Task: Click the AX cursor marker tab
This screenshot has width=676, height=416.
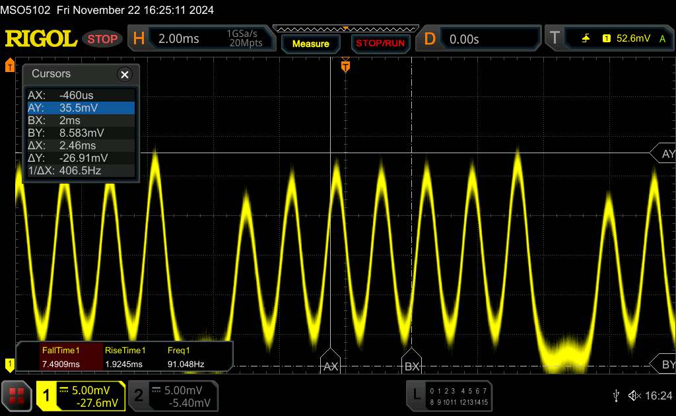Action: coord(330,366)
